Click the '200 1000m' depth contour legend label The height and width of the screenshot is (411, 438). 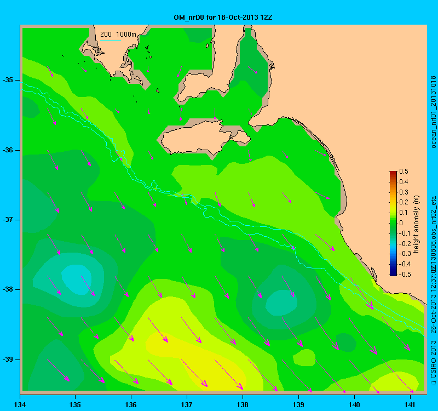click(x=118, y=35)
